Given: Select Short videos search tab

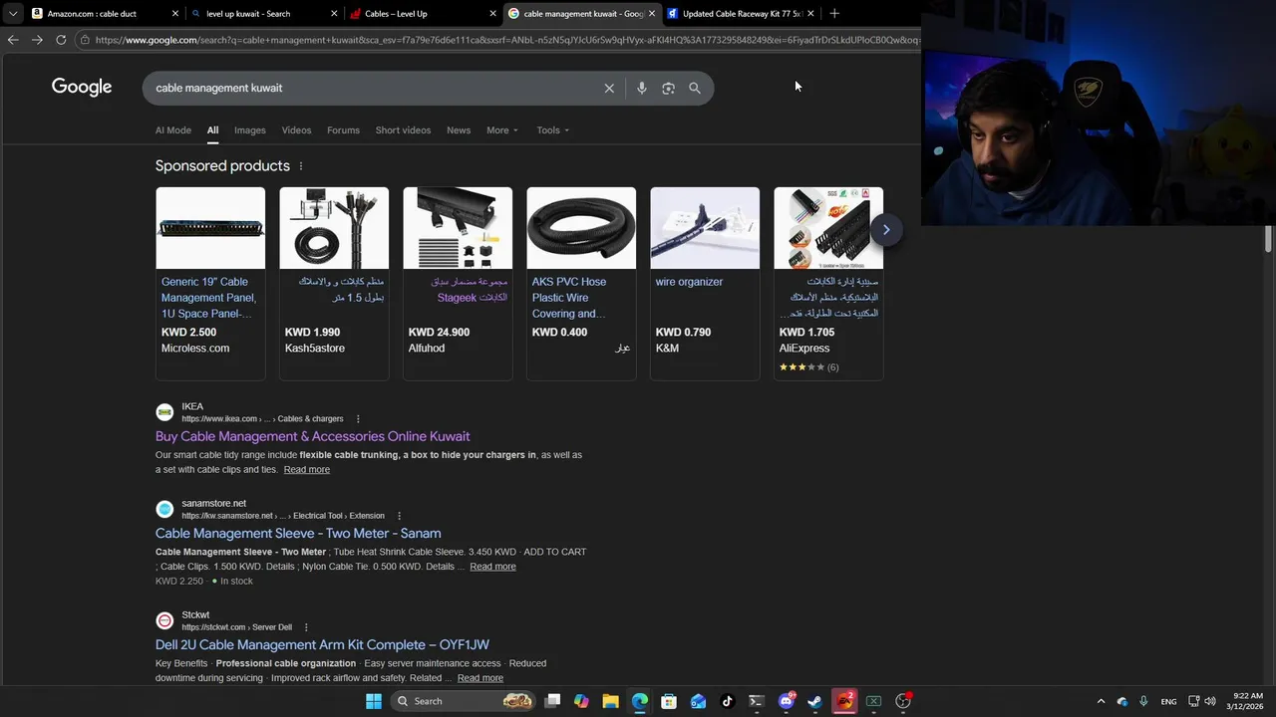Looking at the screenshot, I should 403,130.
